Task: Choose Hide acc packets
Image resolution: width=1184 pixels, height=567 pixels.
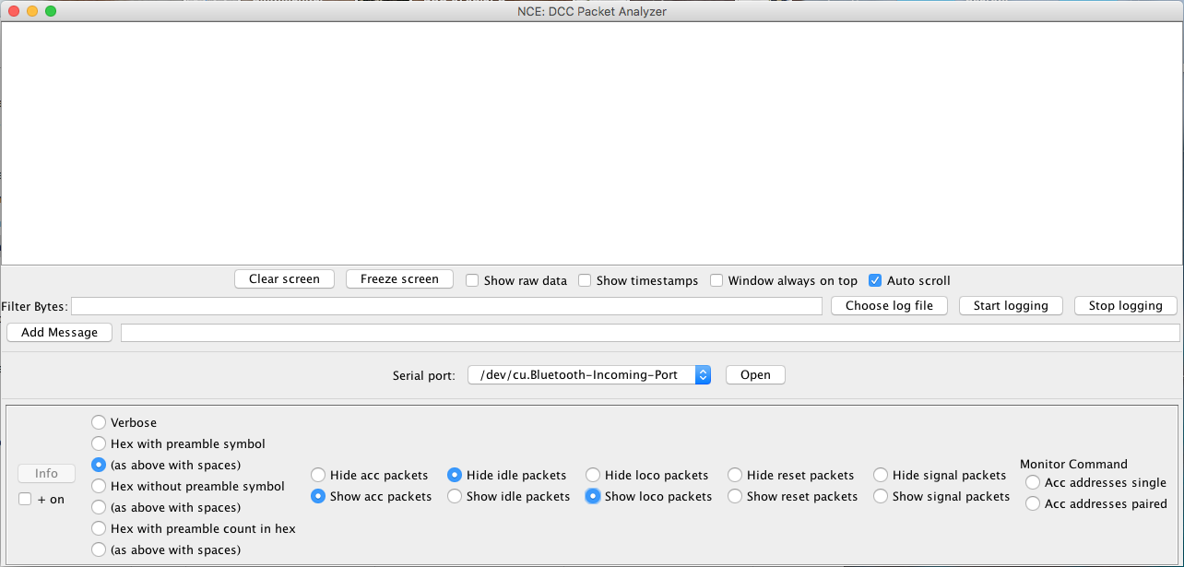Action: click(318, 475)
